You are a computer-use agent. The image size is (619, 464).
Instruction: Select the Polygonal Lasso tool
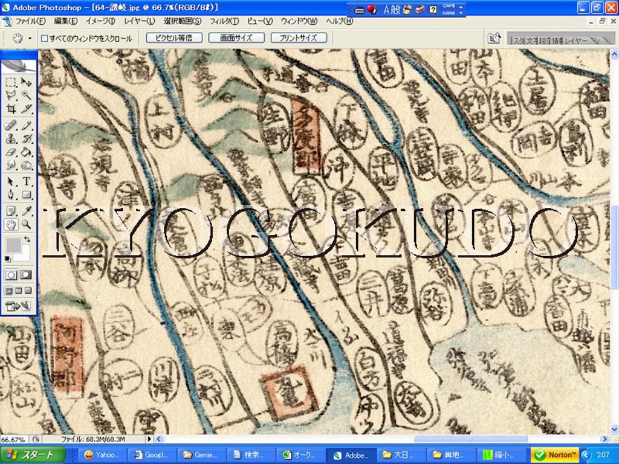click(x=11, y=95)
